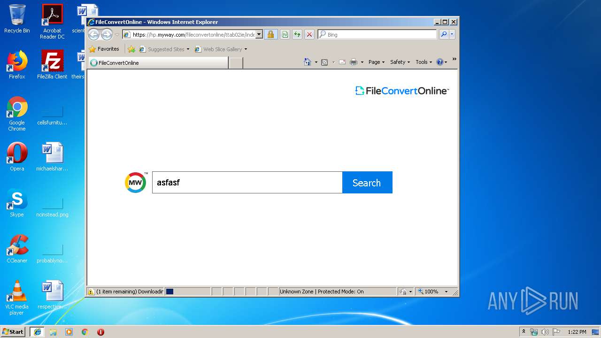Screen dimensions: 601x338
Task: Refresh the page with green arrows icon
Action: (297, 34)
